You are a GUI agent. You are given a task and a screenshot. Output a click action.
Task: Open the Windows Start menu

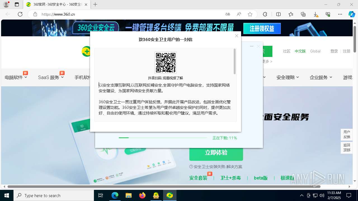pyautogui.click(x=6, y=195)
